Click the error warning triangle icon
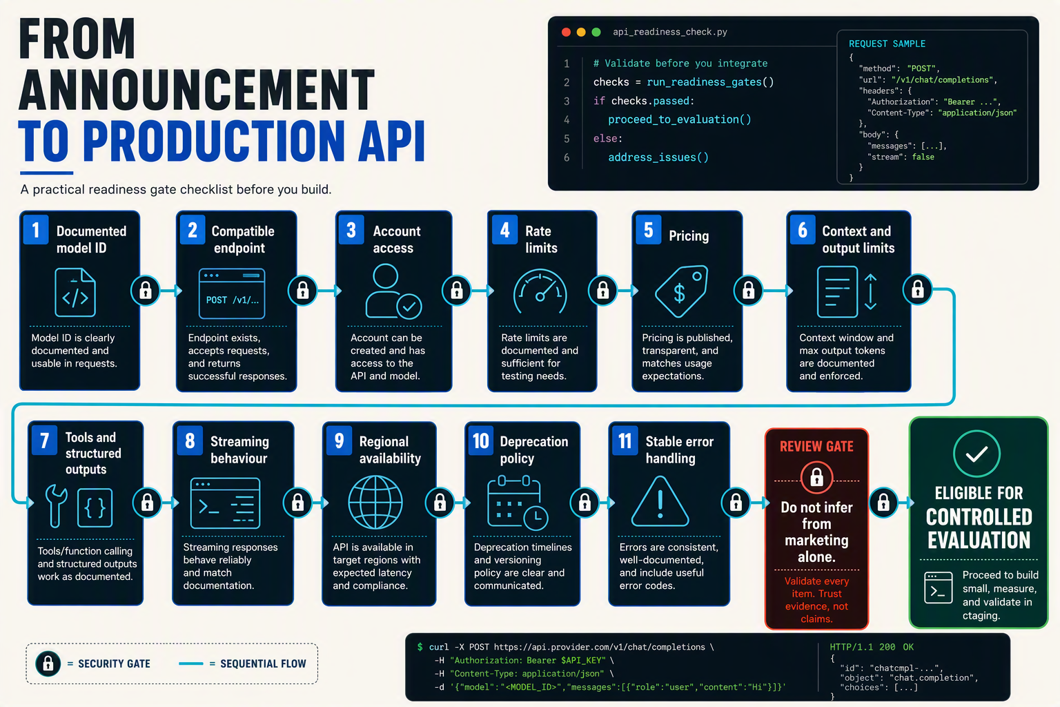 click(x=660, y=502)
